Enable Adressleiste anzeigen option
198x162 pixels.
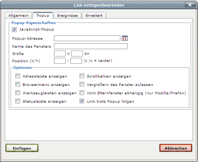pos(18,76)
